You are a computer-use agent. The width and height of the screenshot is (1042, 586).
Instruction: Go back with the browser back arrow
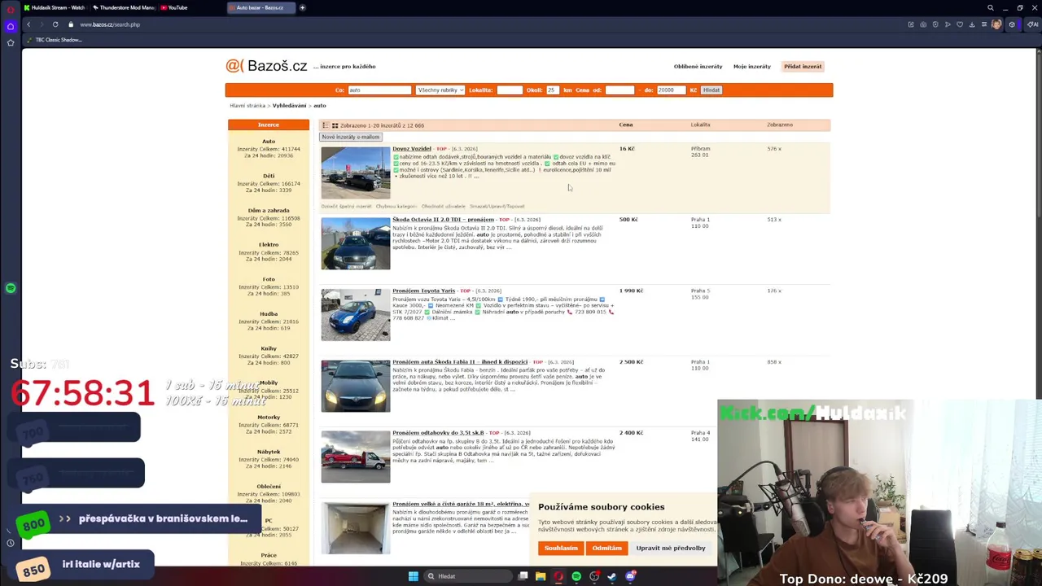(x=28, y=24)
